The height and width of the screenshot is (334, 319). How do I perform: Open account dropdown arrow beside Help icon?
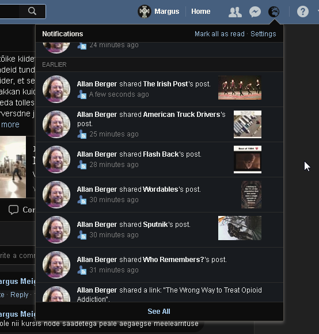pos(318,10)
